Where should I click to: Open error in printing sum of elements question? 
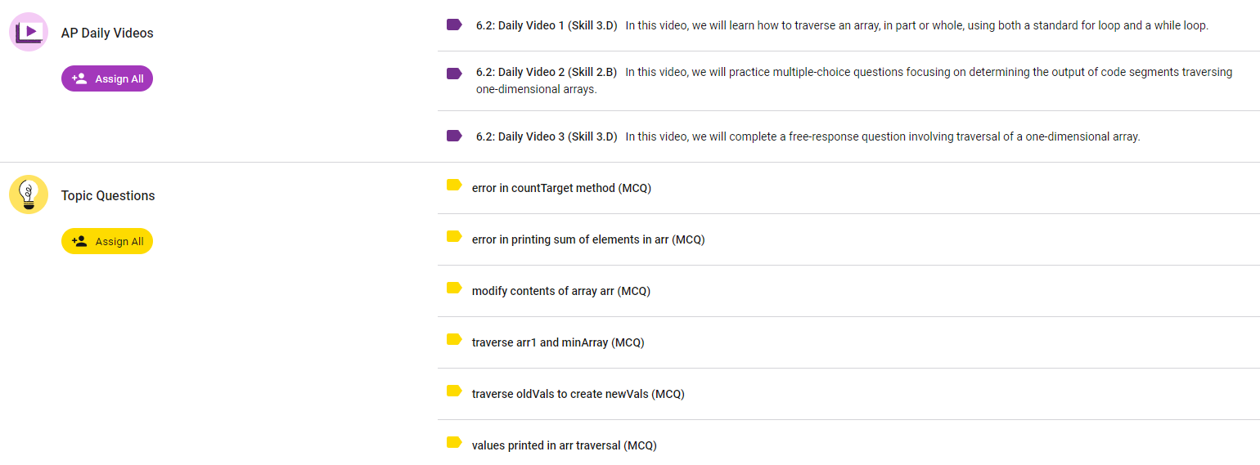[587, 239]
